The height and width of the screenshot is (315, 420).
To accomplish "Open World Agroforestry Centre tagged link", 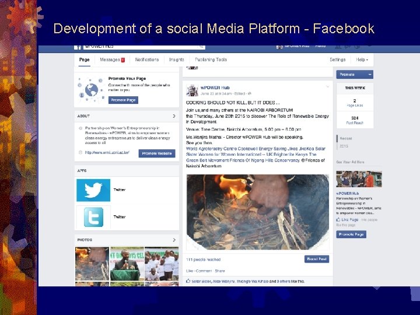I will coord(211,149).
